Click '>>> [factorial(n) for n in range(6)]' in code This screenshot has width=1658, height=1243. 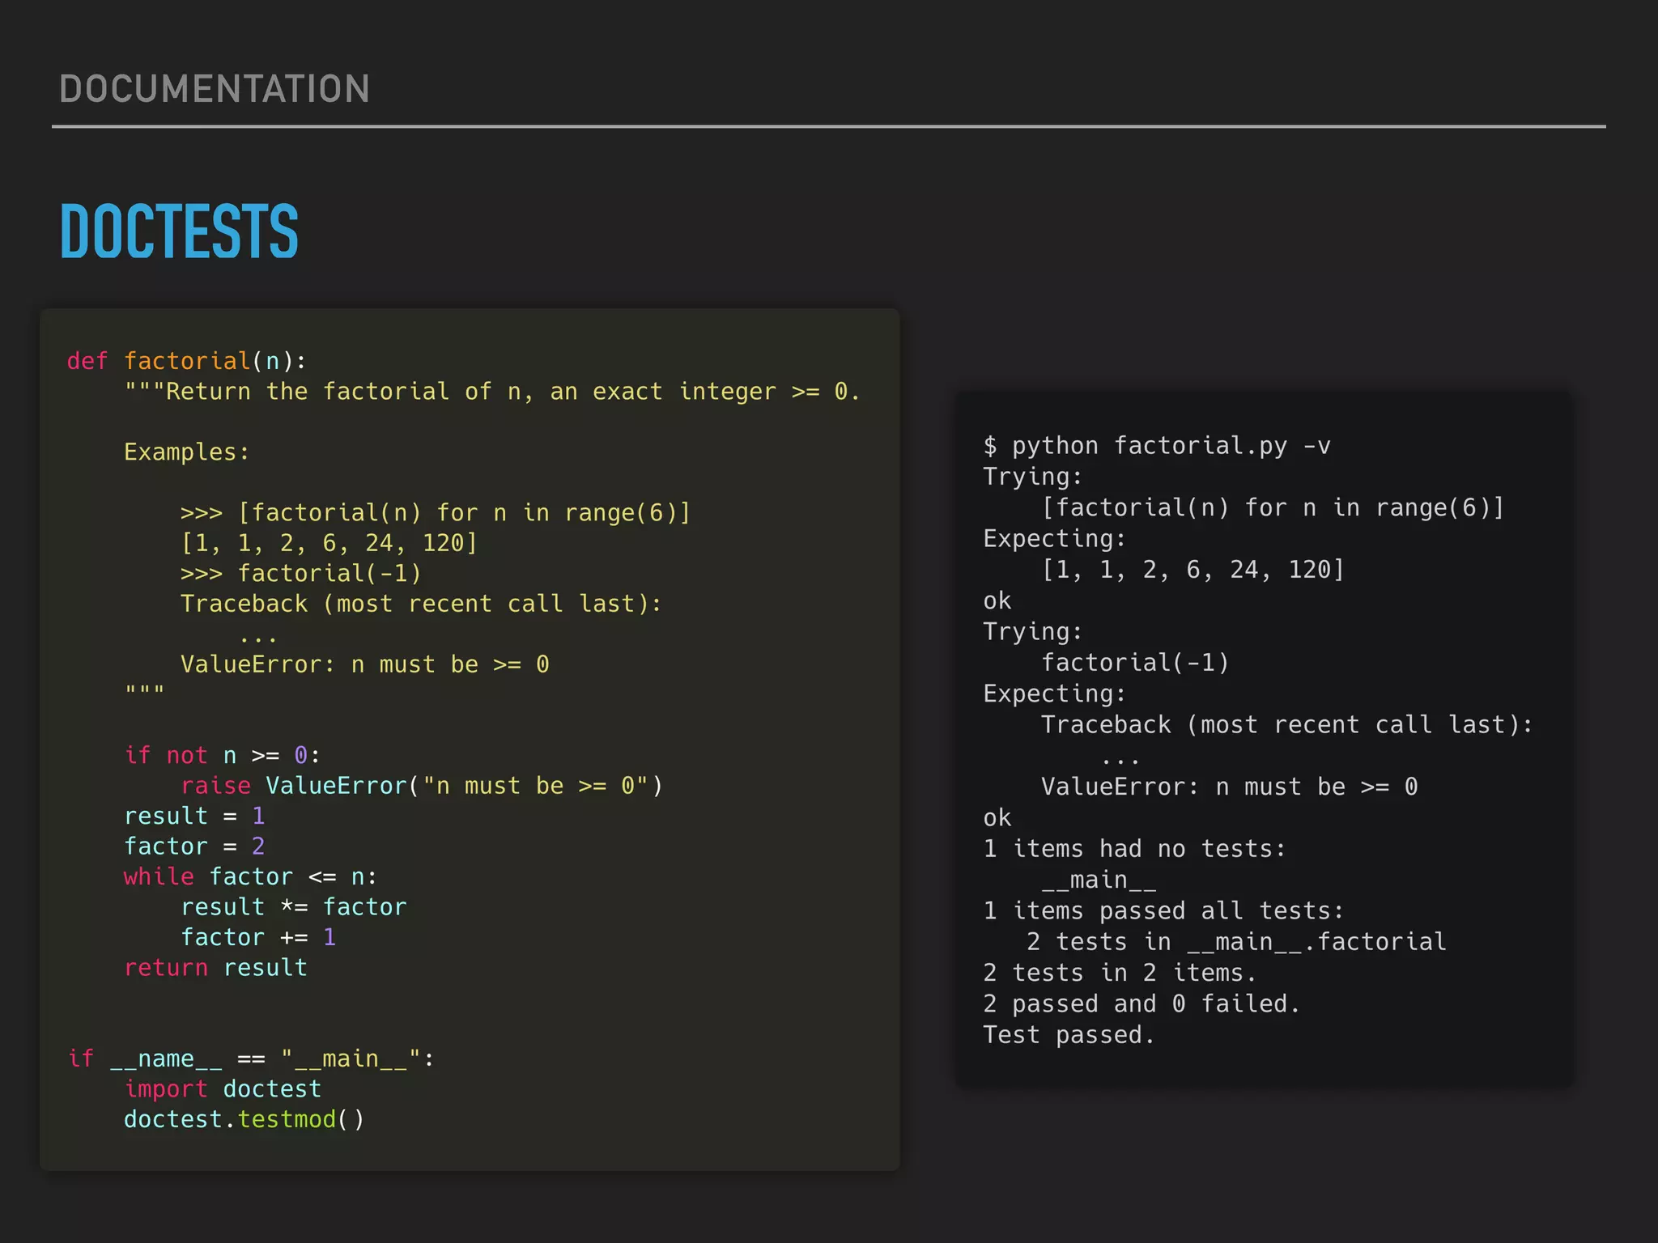pos(436,513)
